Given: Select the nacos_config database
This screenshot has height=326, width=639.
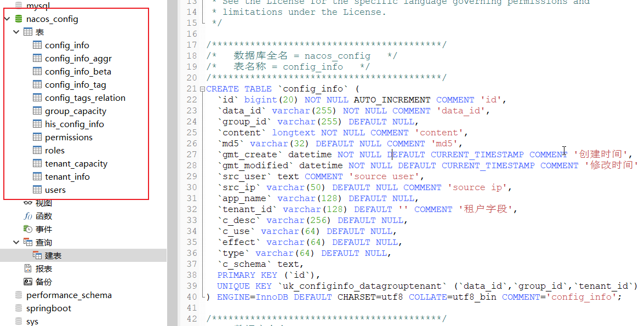Looking at the screenshot, I should [x=52, y=19].
